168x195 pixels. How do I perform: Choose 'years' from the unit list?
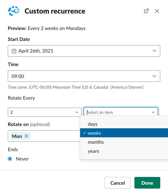point(124,151)
